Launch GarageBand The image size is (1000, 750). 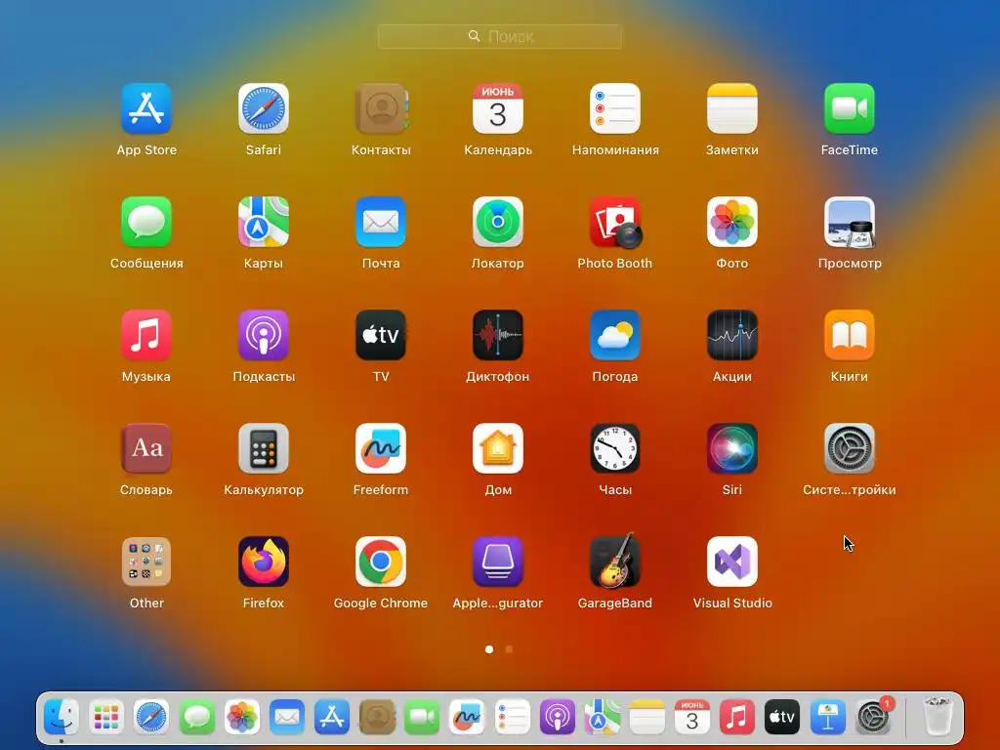[615, 561]
